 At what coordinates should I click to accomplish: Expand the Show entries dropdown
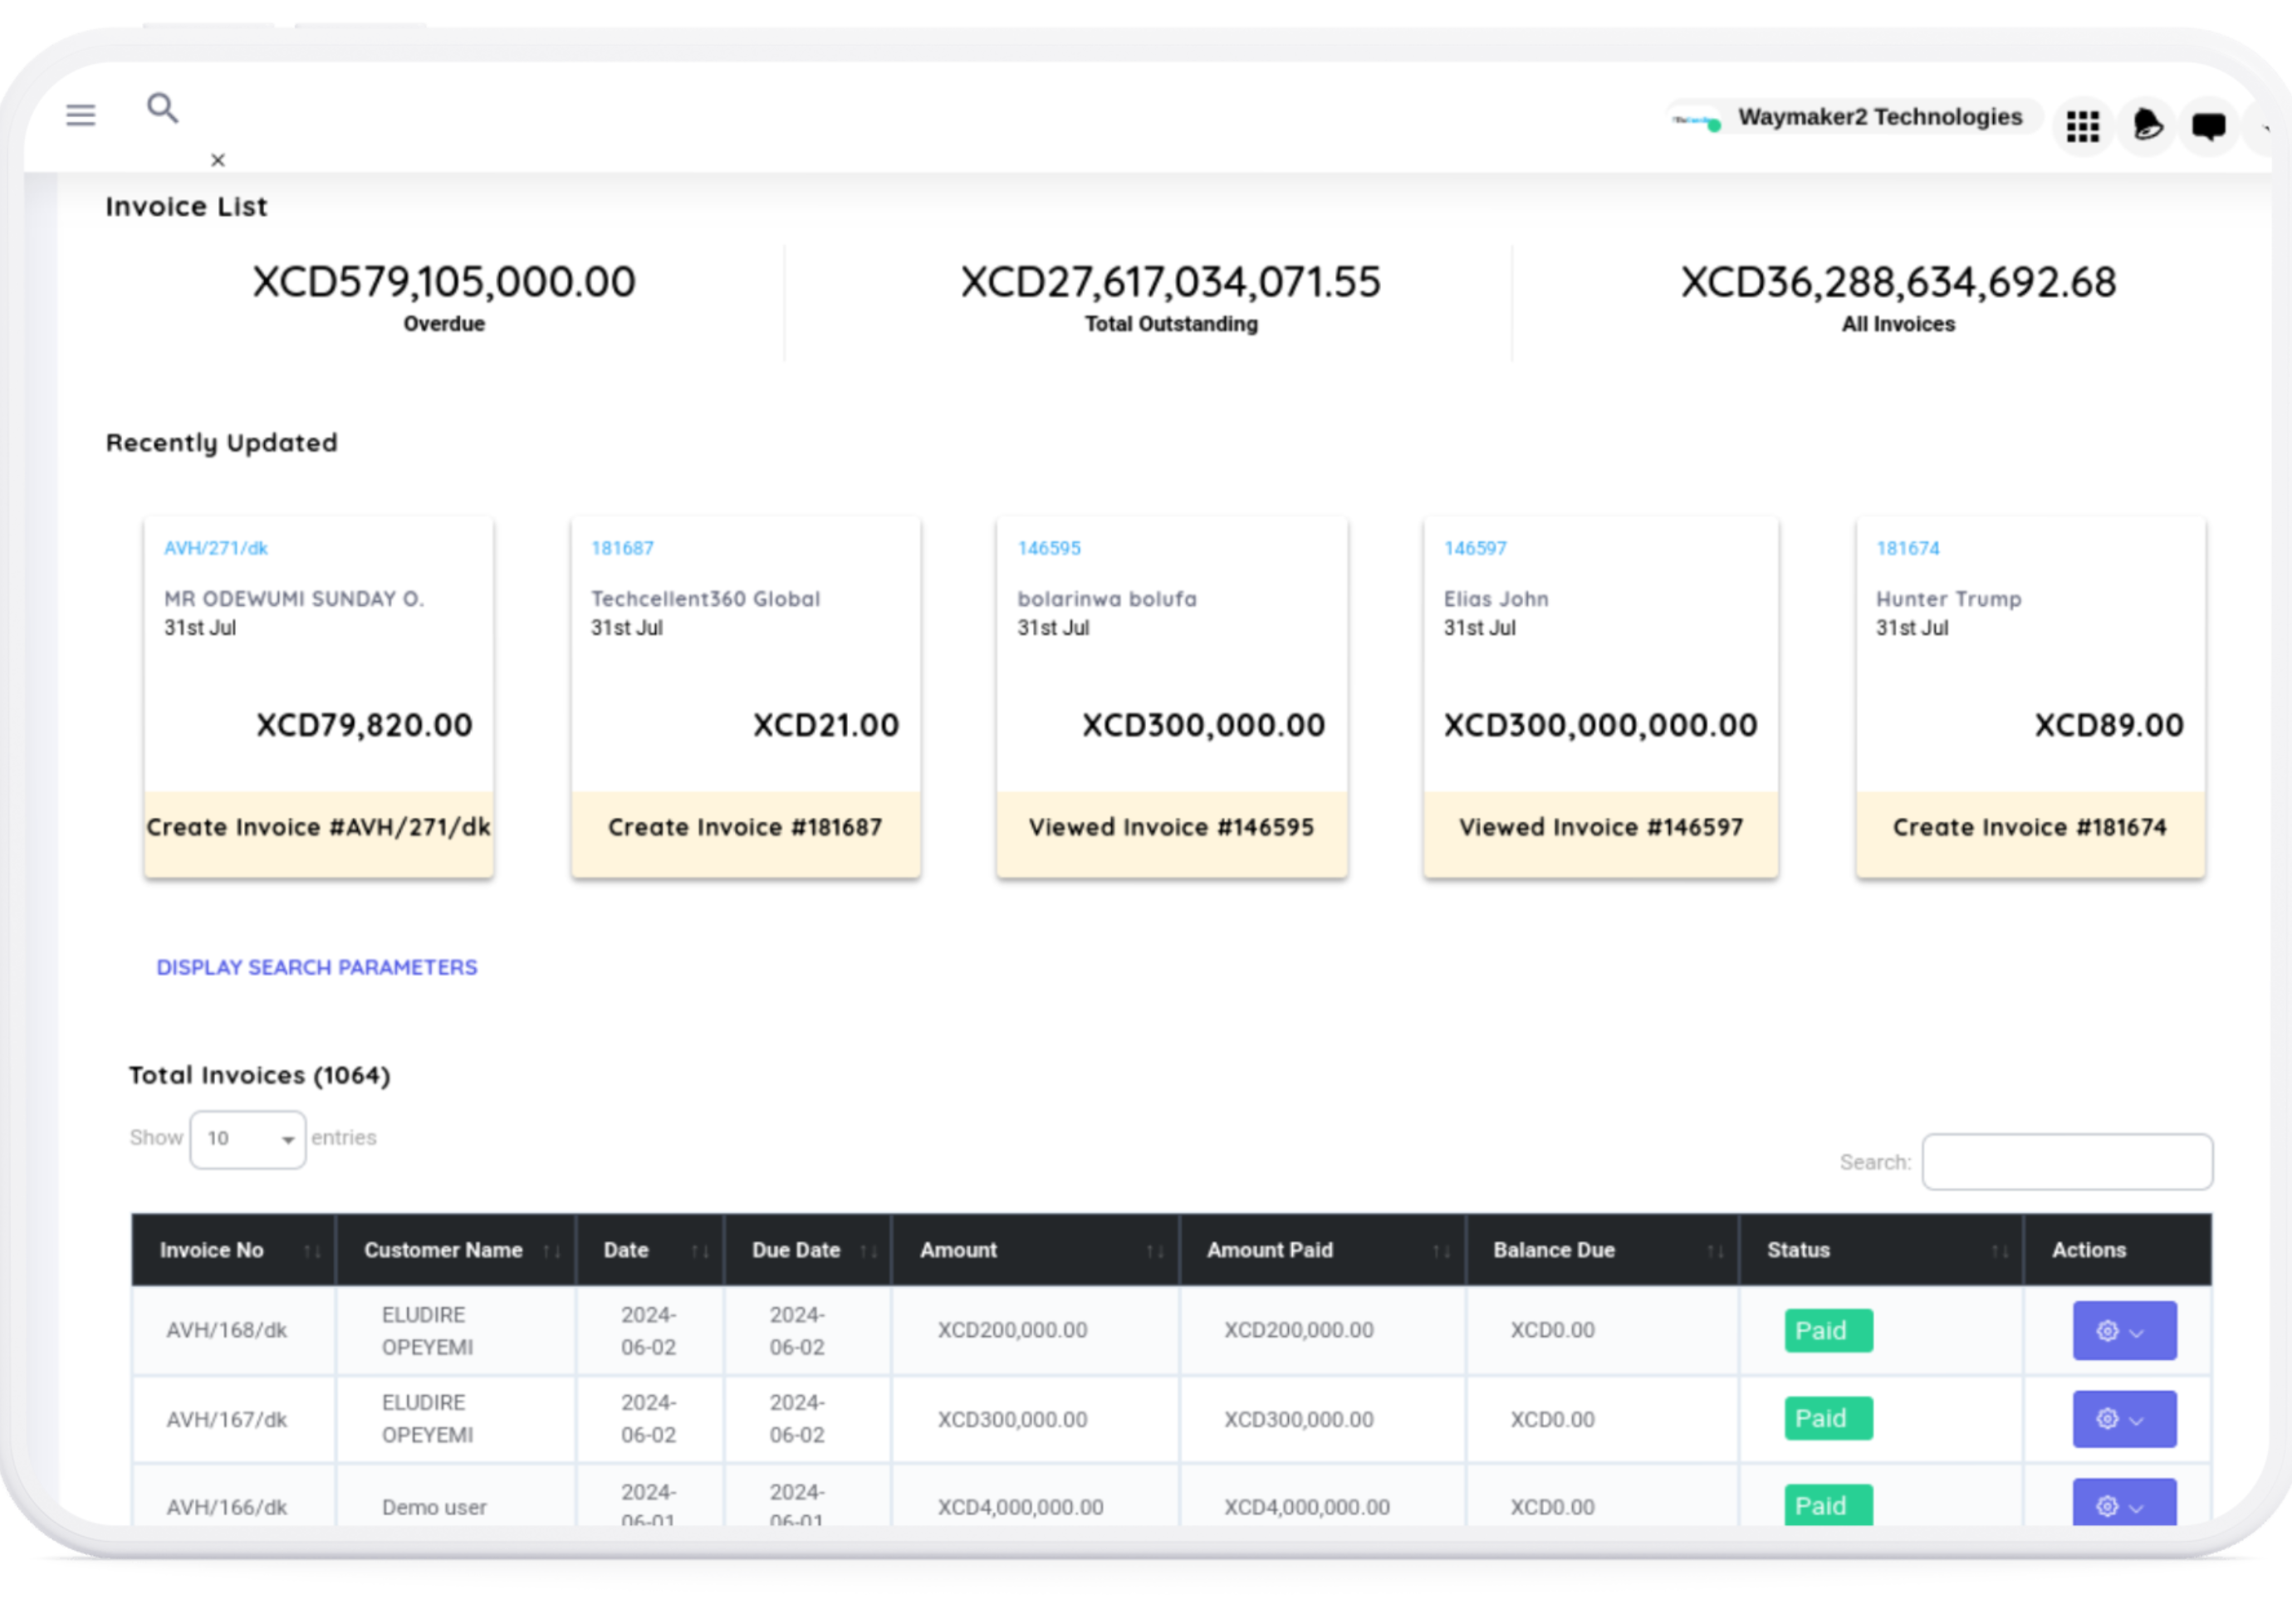[248, 1139]
